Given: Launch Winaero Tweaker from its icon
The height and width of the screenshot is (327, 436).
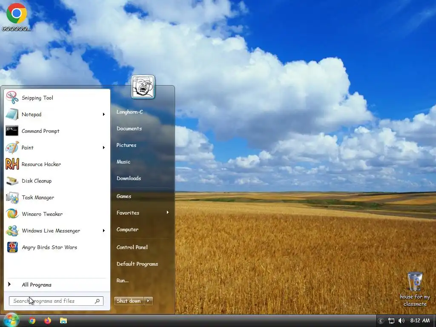Looking at the screenshot, I should tap(12, 214).
